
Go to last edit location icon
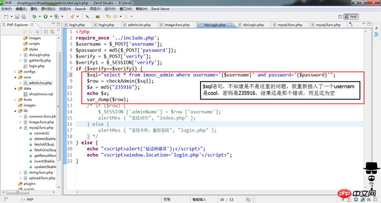pos(109,17)
